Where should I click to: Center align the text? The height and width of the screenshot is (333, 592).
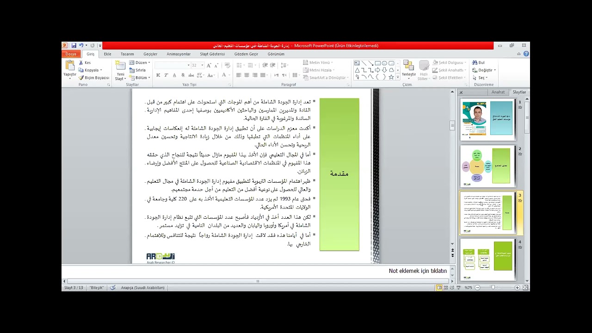click(x=247, y=75)
